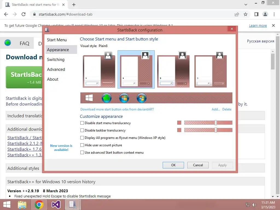The width and height of the screenshot is (280, 210).
Task: Open network icon in system tray
Action: (248, 205)
